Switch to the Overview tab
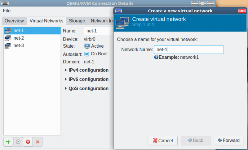248x150 pixels. tap(14, 21)
